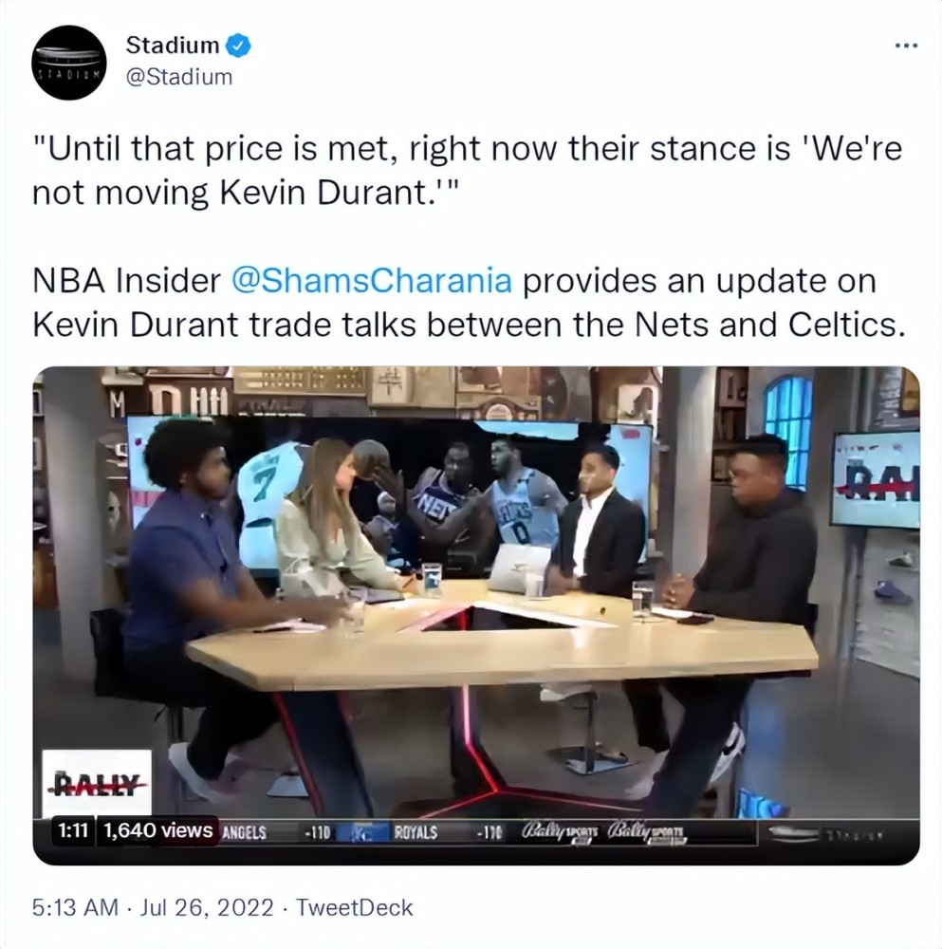Click the ANGELS score in the ticker
The width and height of the screenshot is (942, 949).
276,833
